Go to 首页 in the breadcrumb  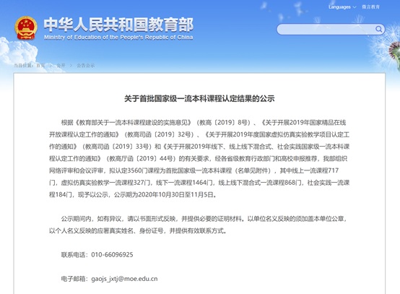(40, 66)
